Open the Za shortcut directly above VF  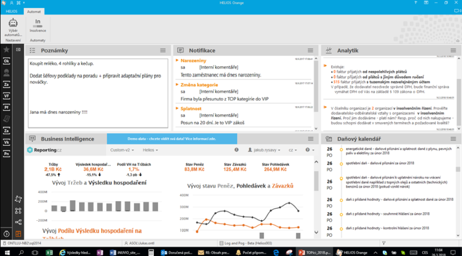click(6, 84)
